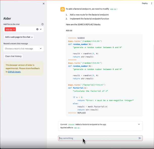154x149 pixels.
Task: Click the commit hash c33ec64
Action: coord(71,125)
